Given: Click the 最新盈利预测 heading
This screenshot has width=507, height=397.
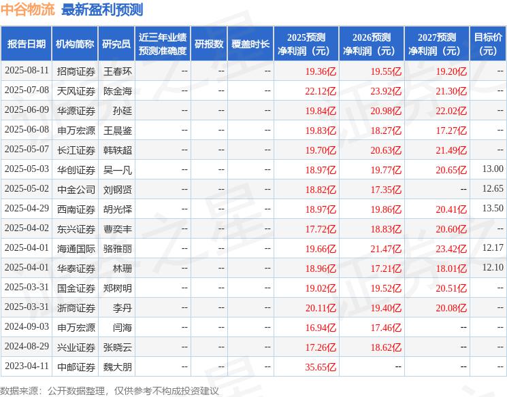Looking at the screenshot, I should coord(102,10).
